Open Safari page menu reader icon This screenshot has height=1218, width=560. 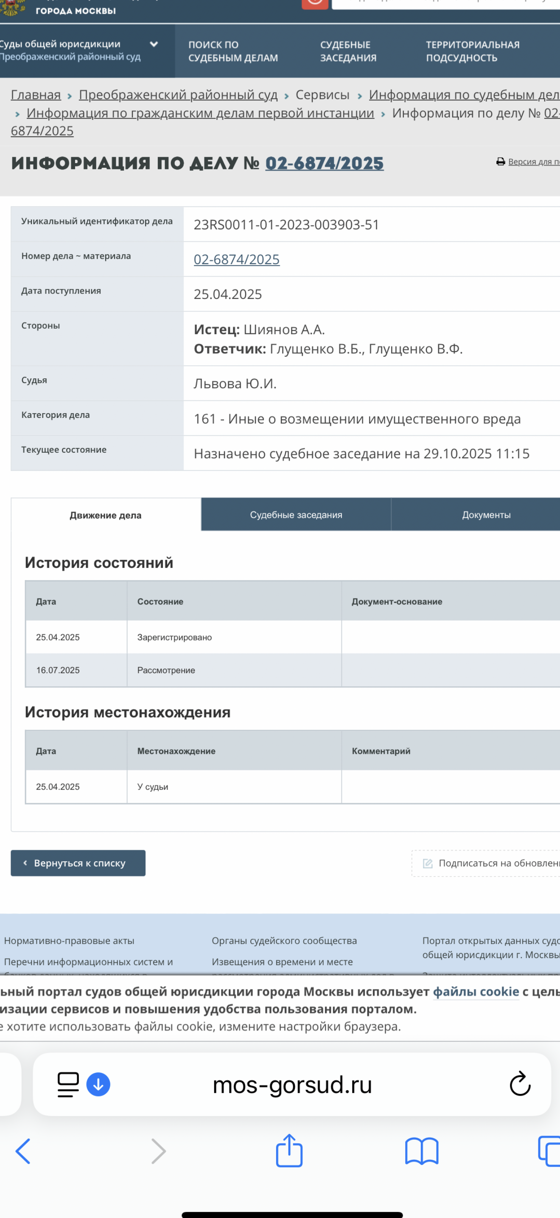coord(68,1084)
